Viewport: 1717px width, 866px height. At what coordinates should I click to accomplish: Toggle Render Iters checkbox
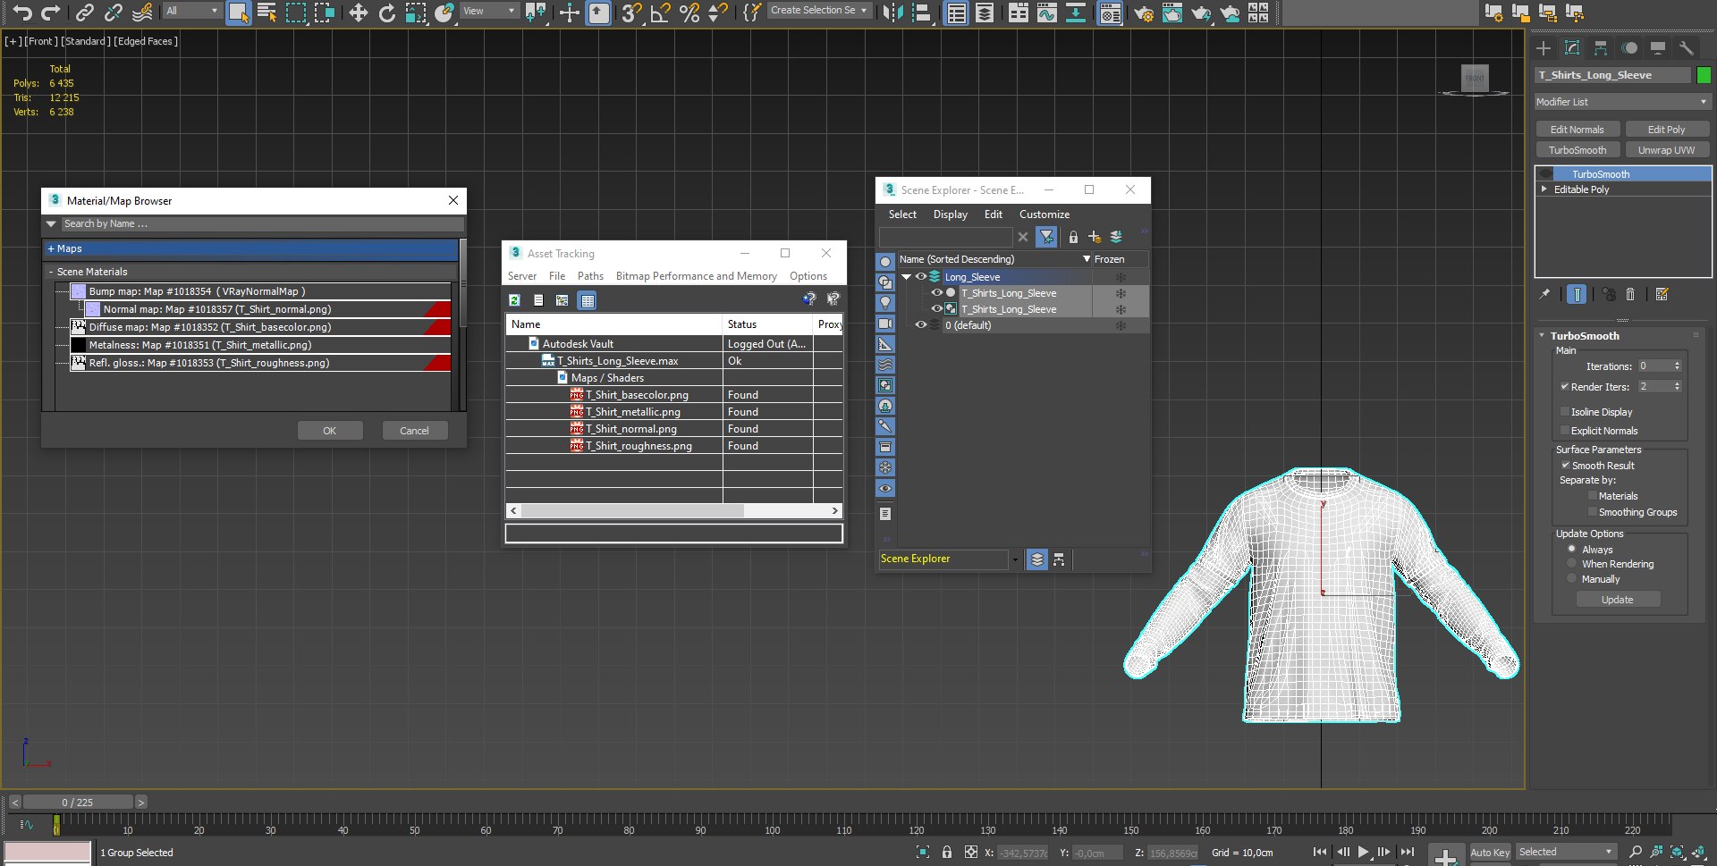[x=1565, y=387]
